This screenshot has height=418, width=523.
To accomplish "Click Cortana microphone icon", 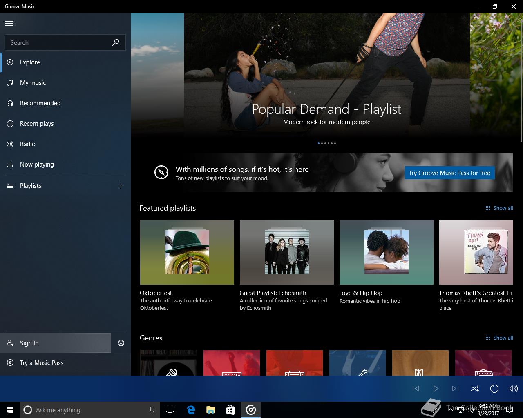I will click(x=152, y=410).
